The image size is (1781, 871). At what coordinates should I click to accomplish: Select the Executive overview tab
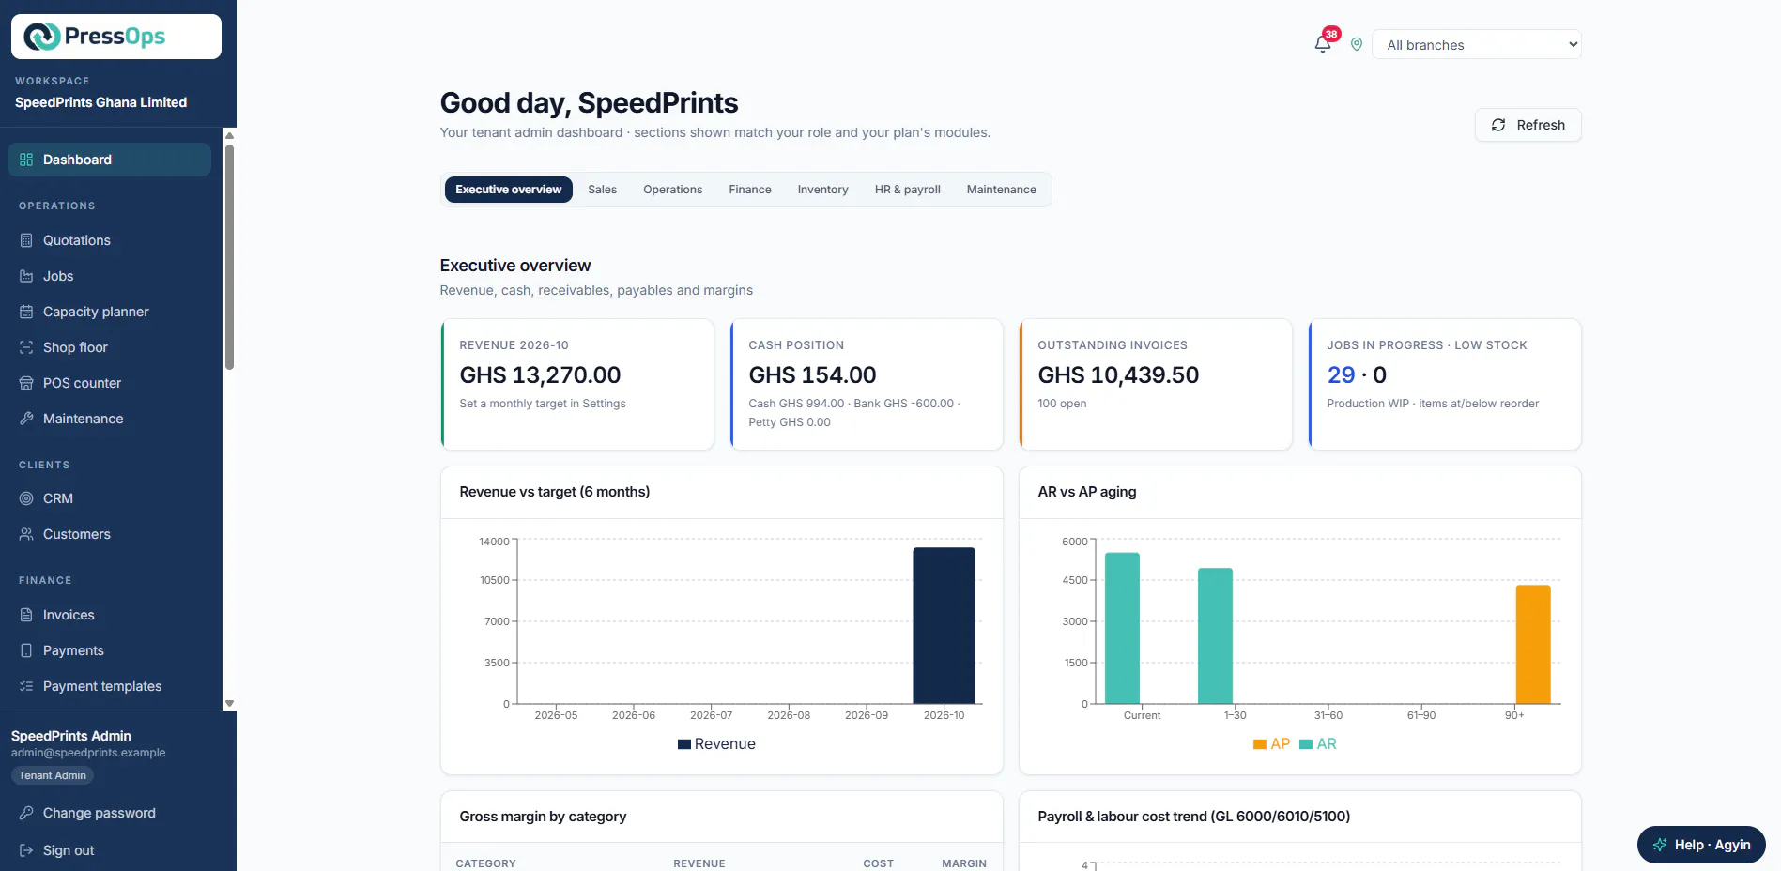[x=509, y=190]
